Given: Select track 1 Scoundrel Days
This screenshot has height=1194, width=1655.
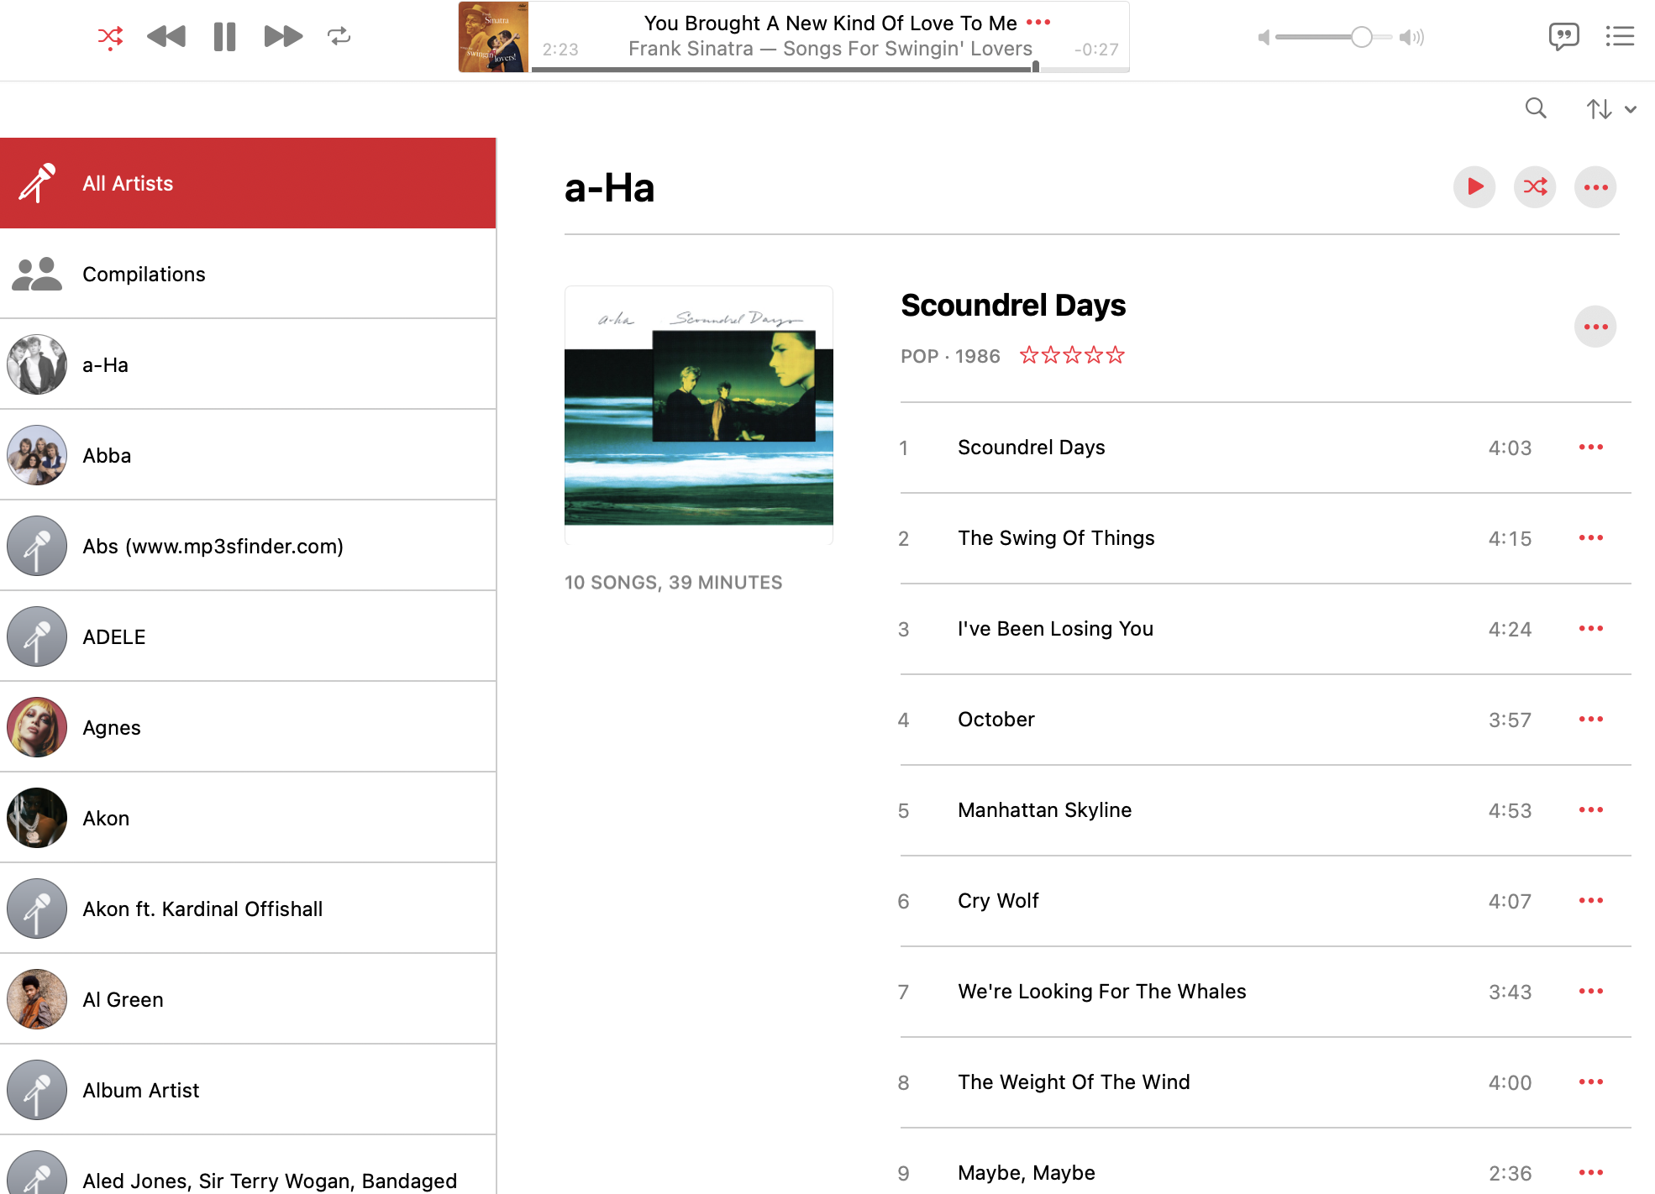Looking at the screenshot, I should 1265,448.
